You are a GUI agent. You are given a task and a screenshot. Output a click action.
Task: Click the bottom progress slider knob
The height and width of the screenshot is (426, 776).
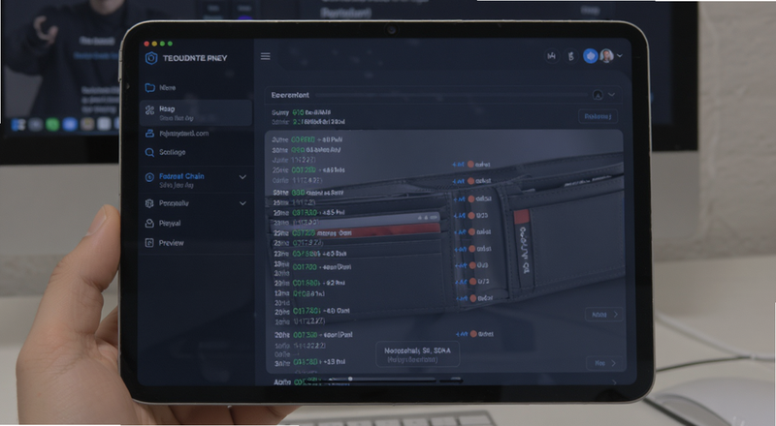(350, 380)
